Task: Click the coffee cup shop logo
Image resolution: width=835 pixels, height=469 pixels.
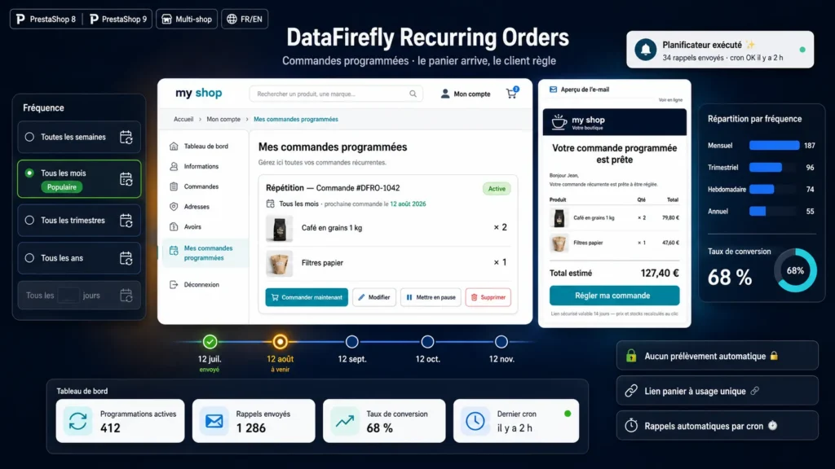Action: [x=559, y=122]
